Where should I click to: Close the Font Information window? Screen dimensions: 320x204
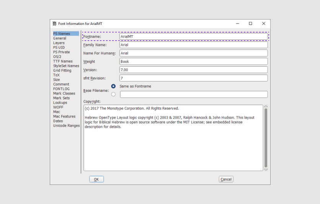pyautogui.click(x=264, y=23)
